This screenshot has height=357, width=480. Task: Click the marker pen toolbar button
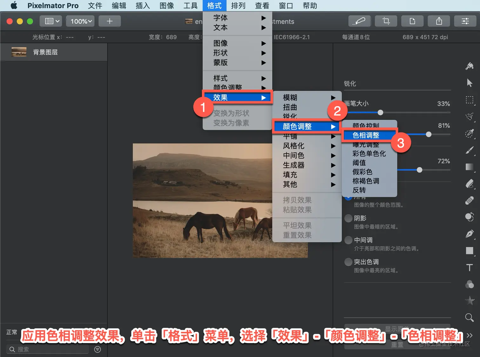click(359, 21)
